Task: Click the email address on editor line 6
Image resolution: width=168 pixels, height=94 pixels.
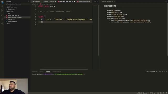Action: pos(79,19)
